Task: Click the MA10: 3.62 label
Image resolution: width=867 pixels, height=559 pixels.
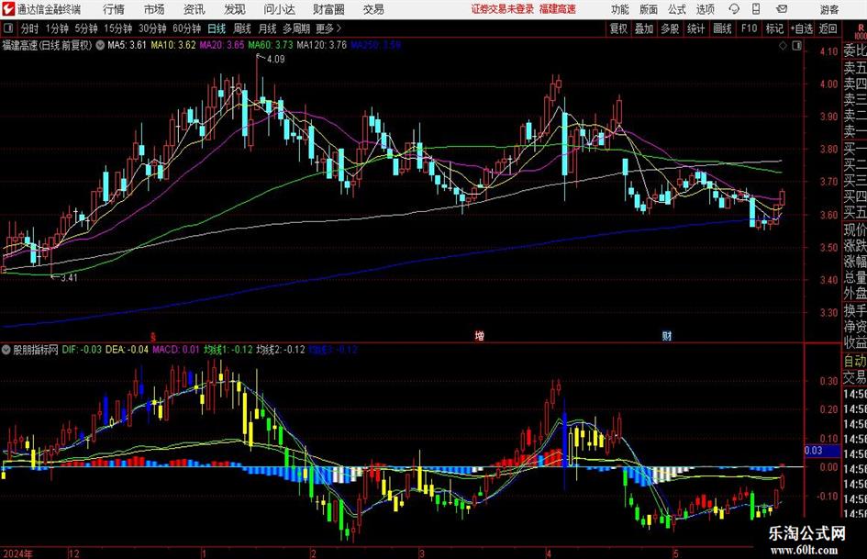Action: coord(173,45)
